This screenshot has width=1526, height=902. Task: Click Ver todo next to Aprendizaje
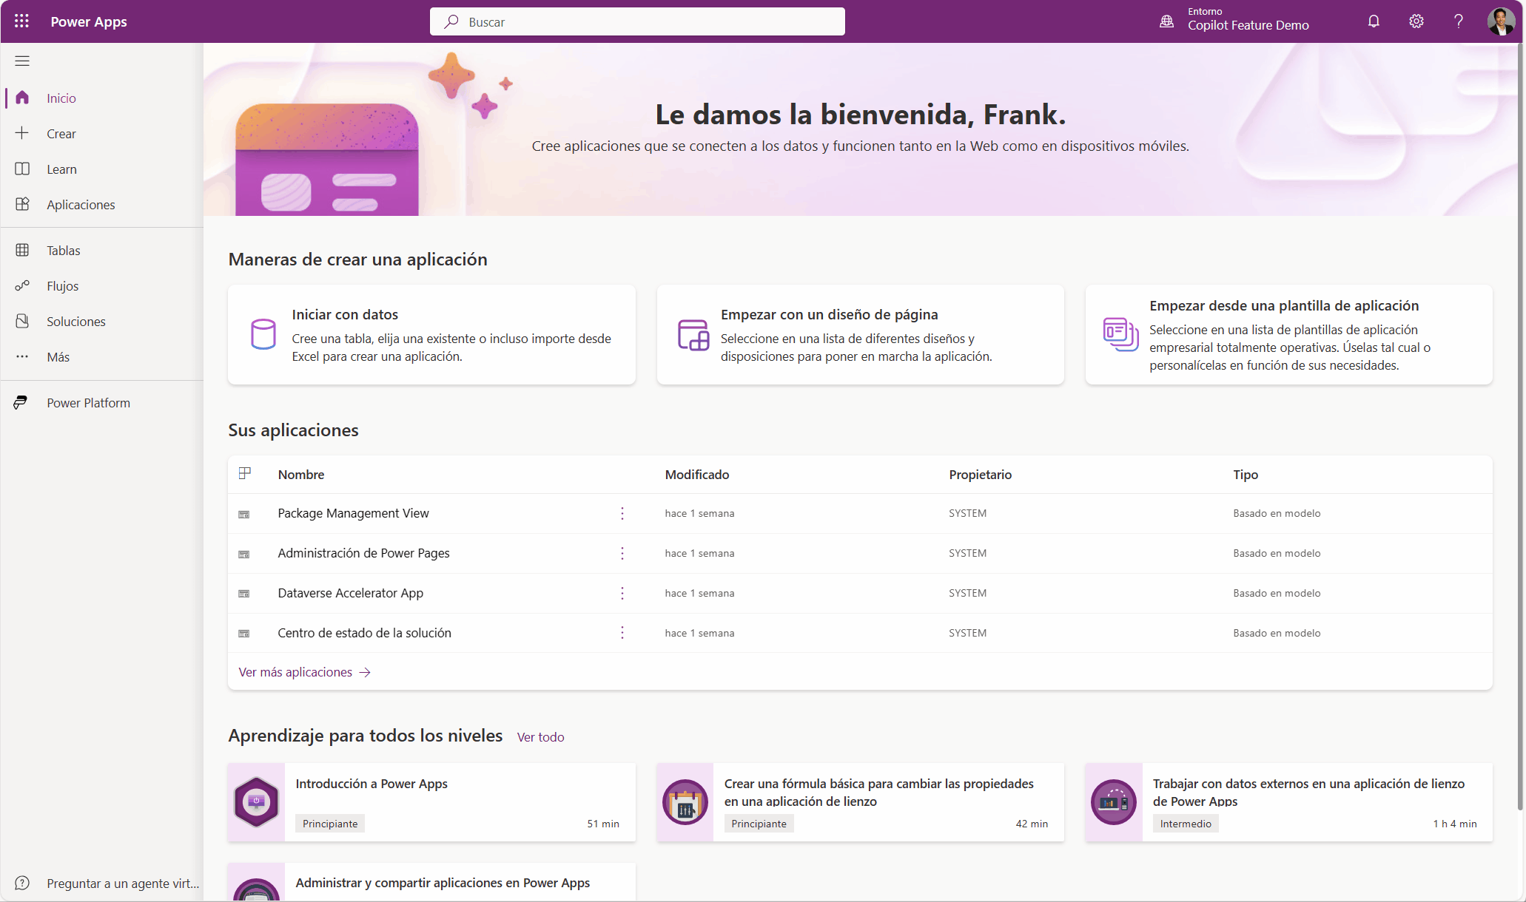[540, 736]
